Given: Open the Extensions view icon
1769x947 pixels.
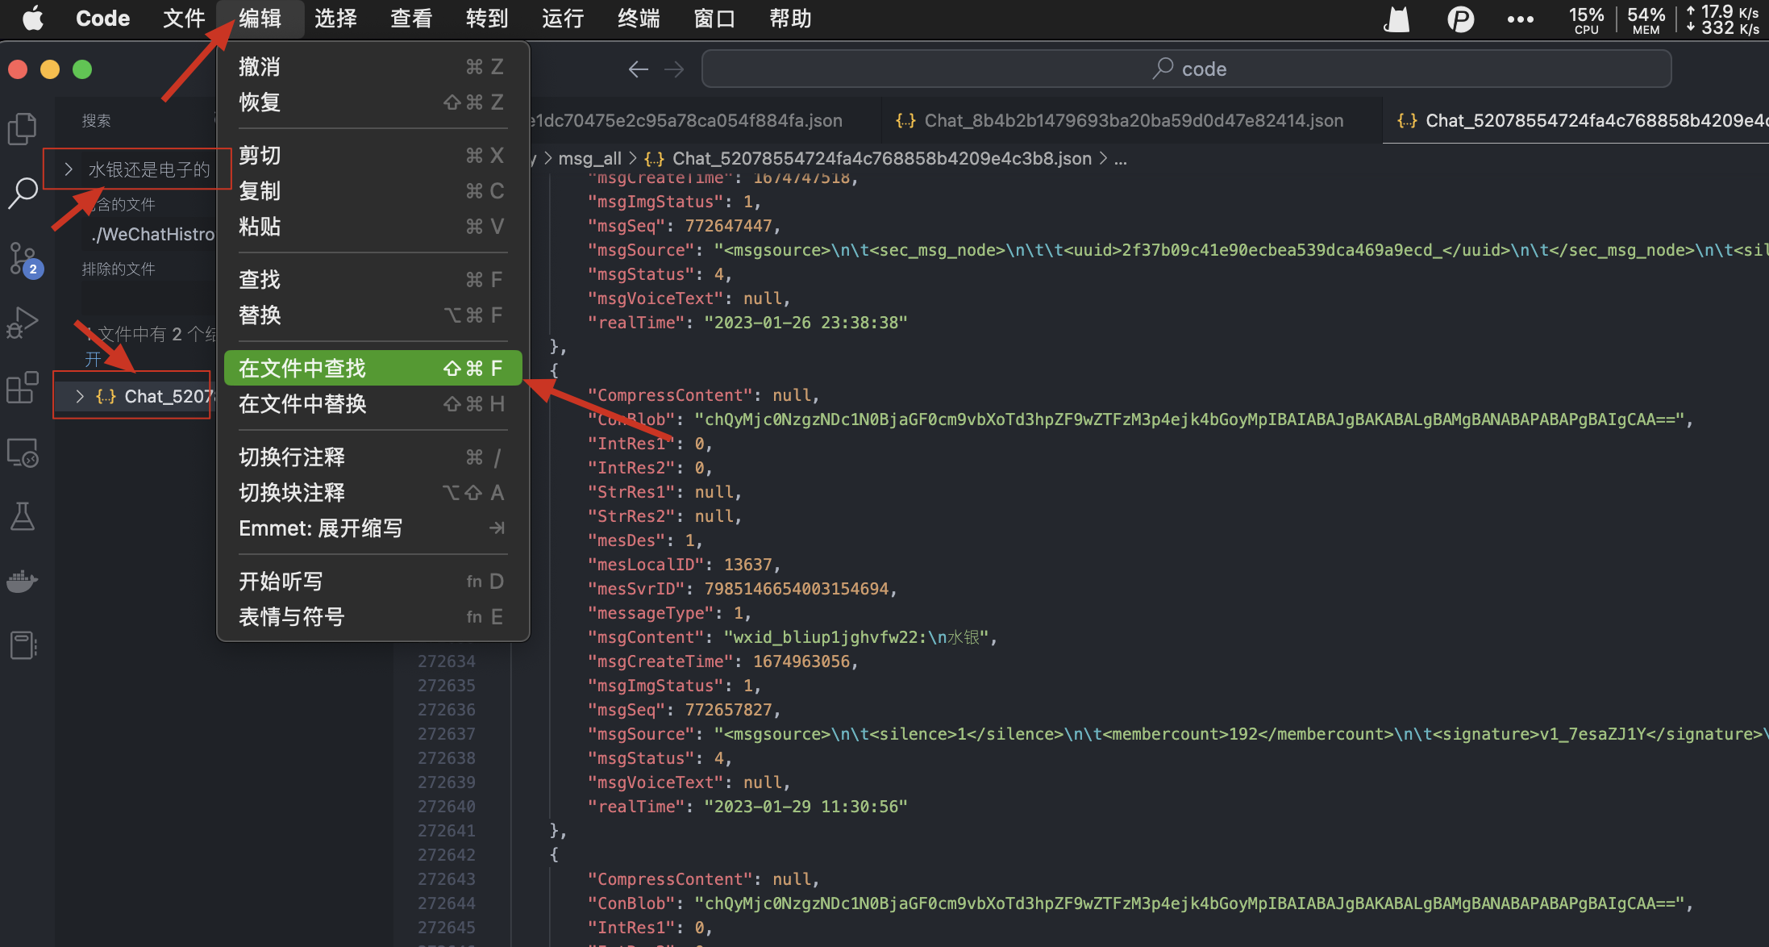Looking at the screenshot, I should coord(23,387).
